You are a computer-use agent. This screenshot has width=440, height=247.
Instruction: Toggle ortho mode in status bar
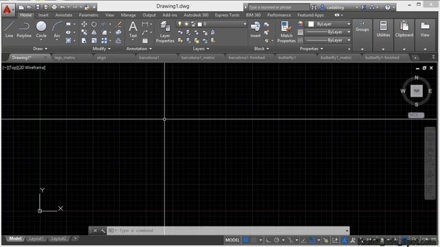pos(268,240)
